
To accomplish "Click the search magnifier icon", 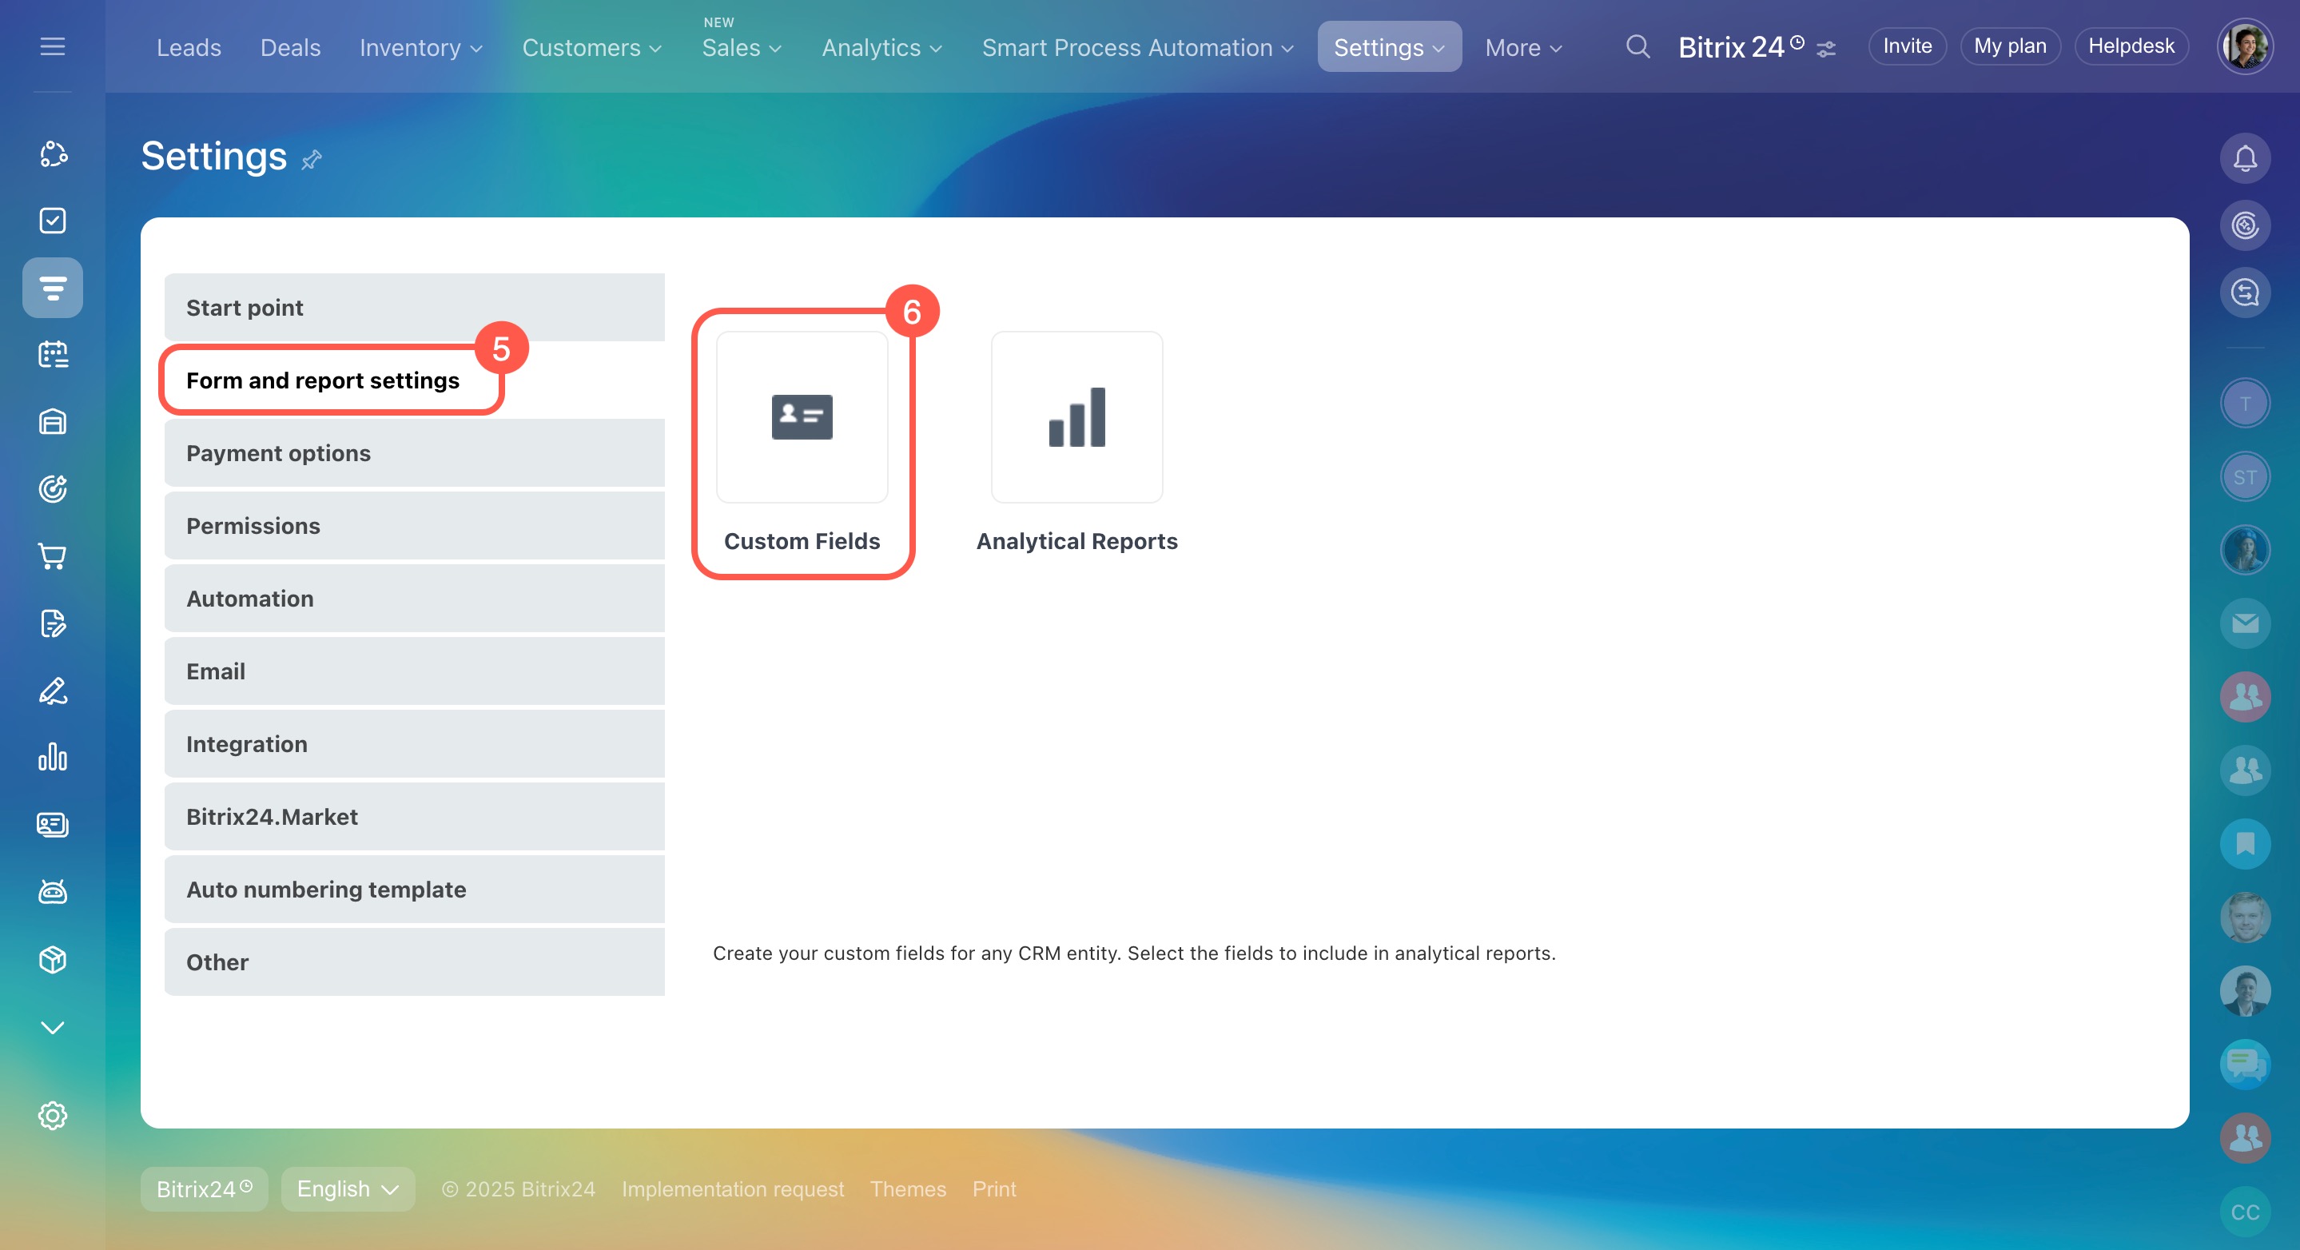I will click(x=1637, y=46).
